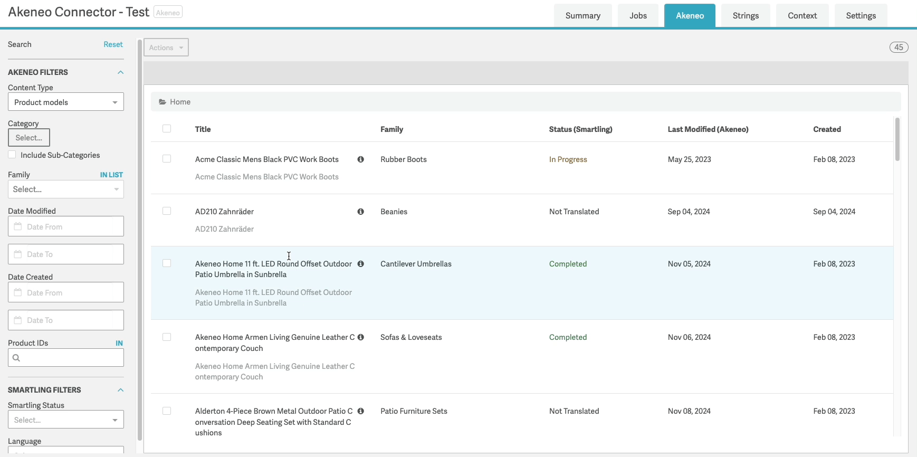Sort by the Created column header
Viewport: 917px width, 457px height.
click(x=827, y=129)
